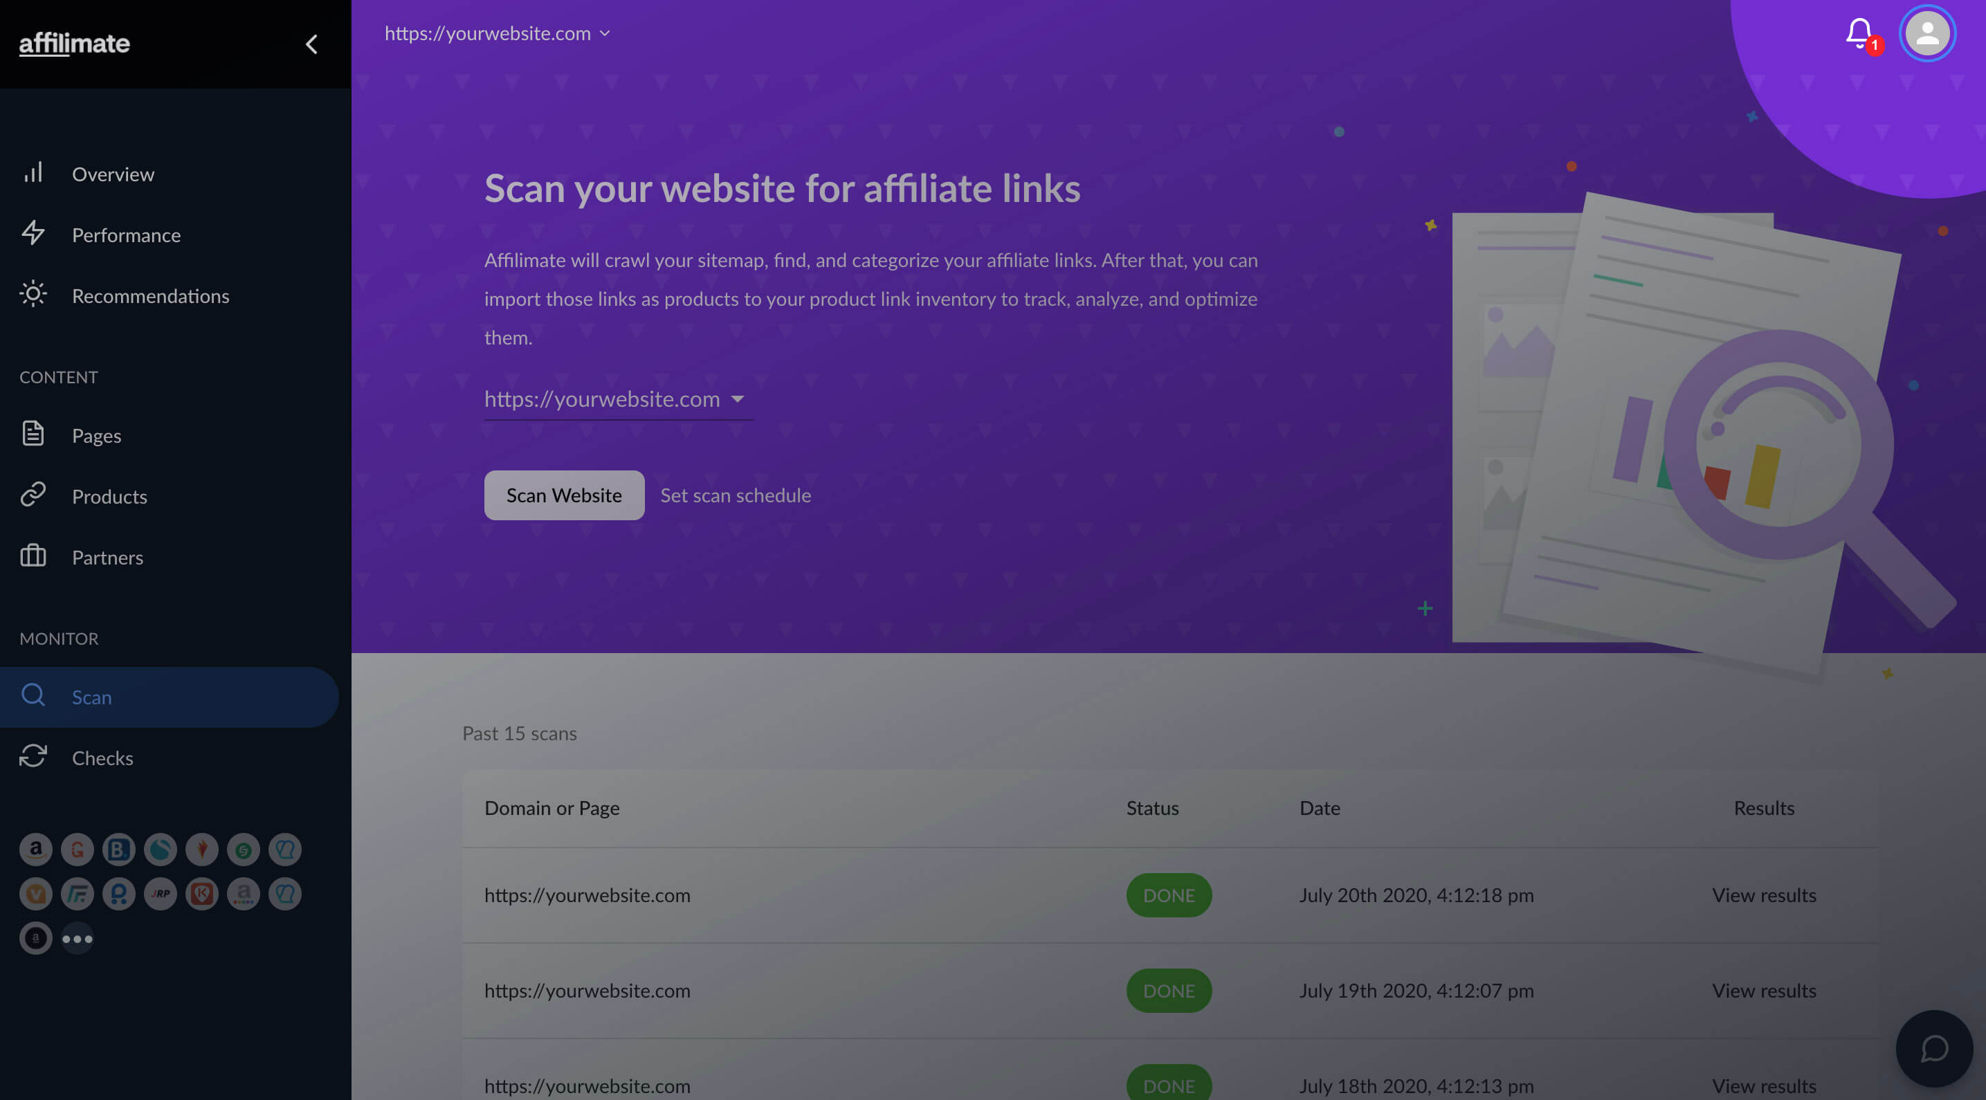Image resolution: width=1986 pixels, height=1100 pixels.
Task: Click the Scan Website button
Action: 563,495
